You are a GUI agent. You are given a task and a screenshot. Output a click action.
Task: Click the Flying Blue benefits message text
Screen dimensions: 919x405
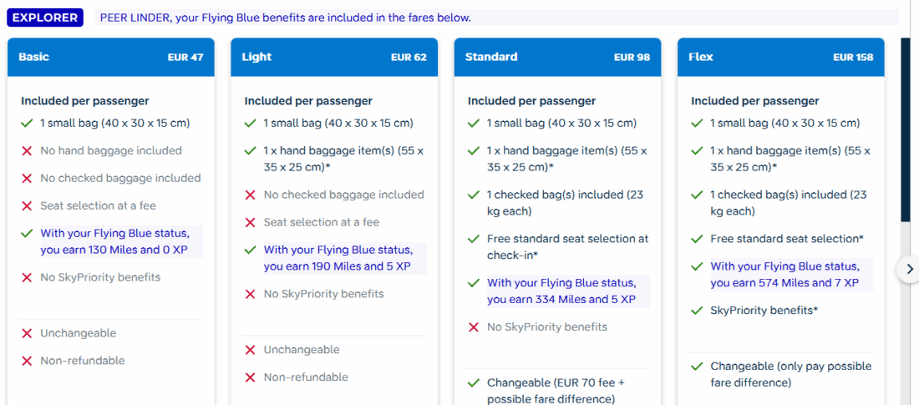point(285,18)
